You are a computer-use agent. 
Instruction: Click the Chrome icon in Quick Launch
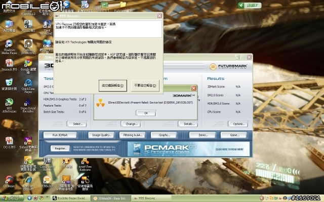point(42,198)
